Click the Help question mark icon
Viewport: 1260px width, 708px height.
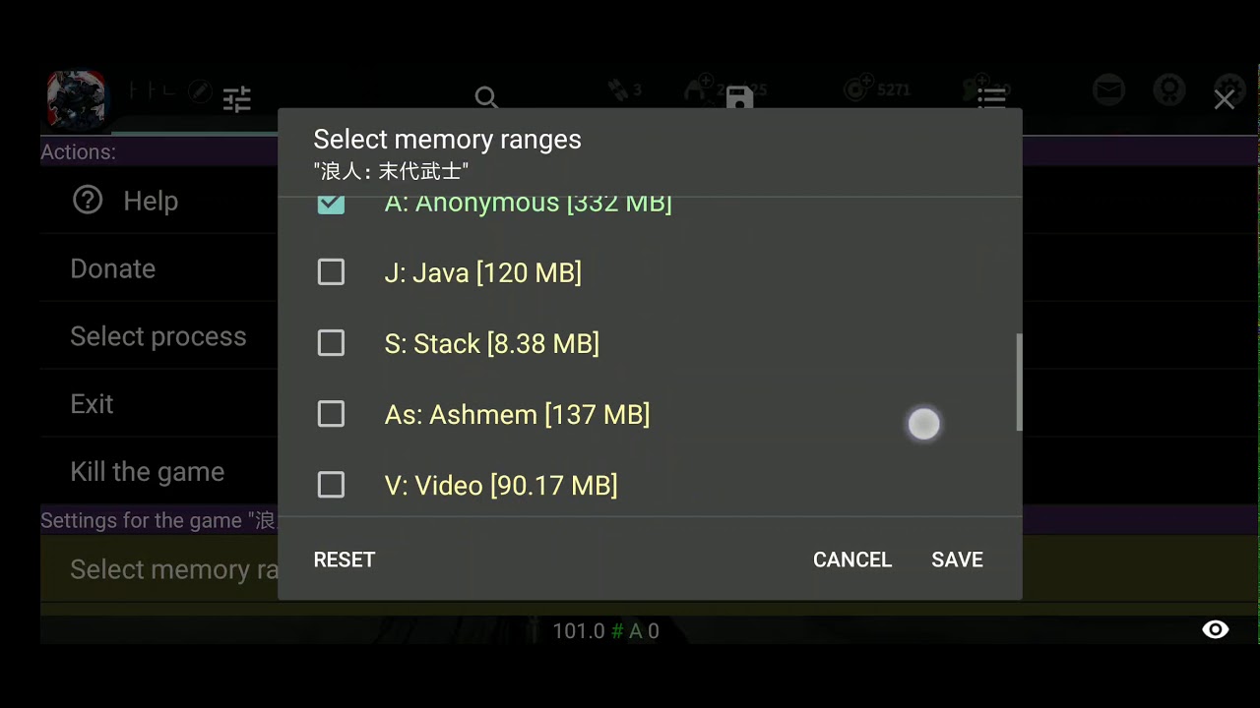[88, 201]
